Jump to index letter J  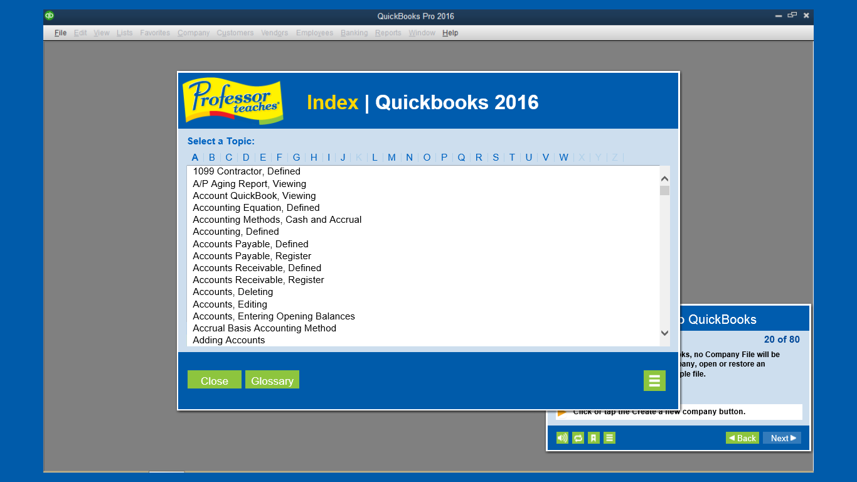(343, 158)
